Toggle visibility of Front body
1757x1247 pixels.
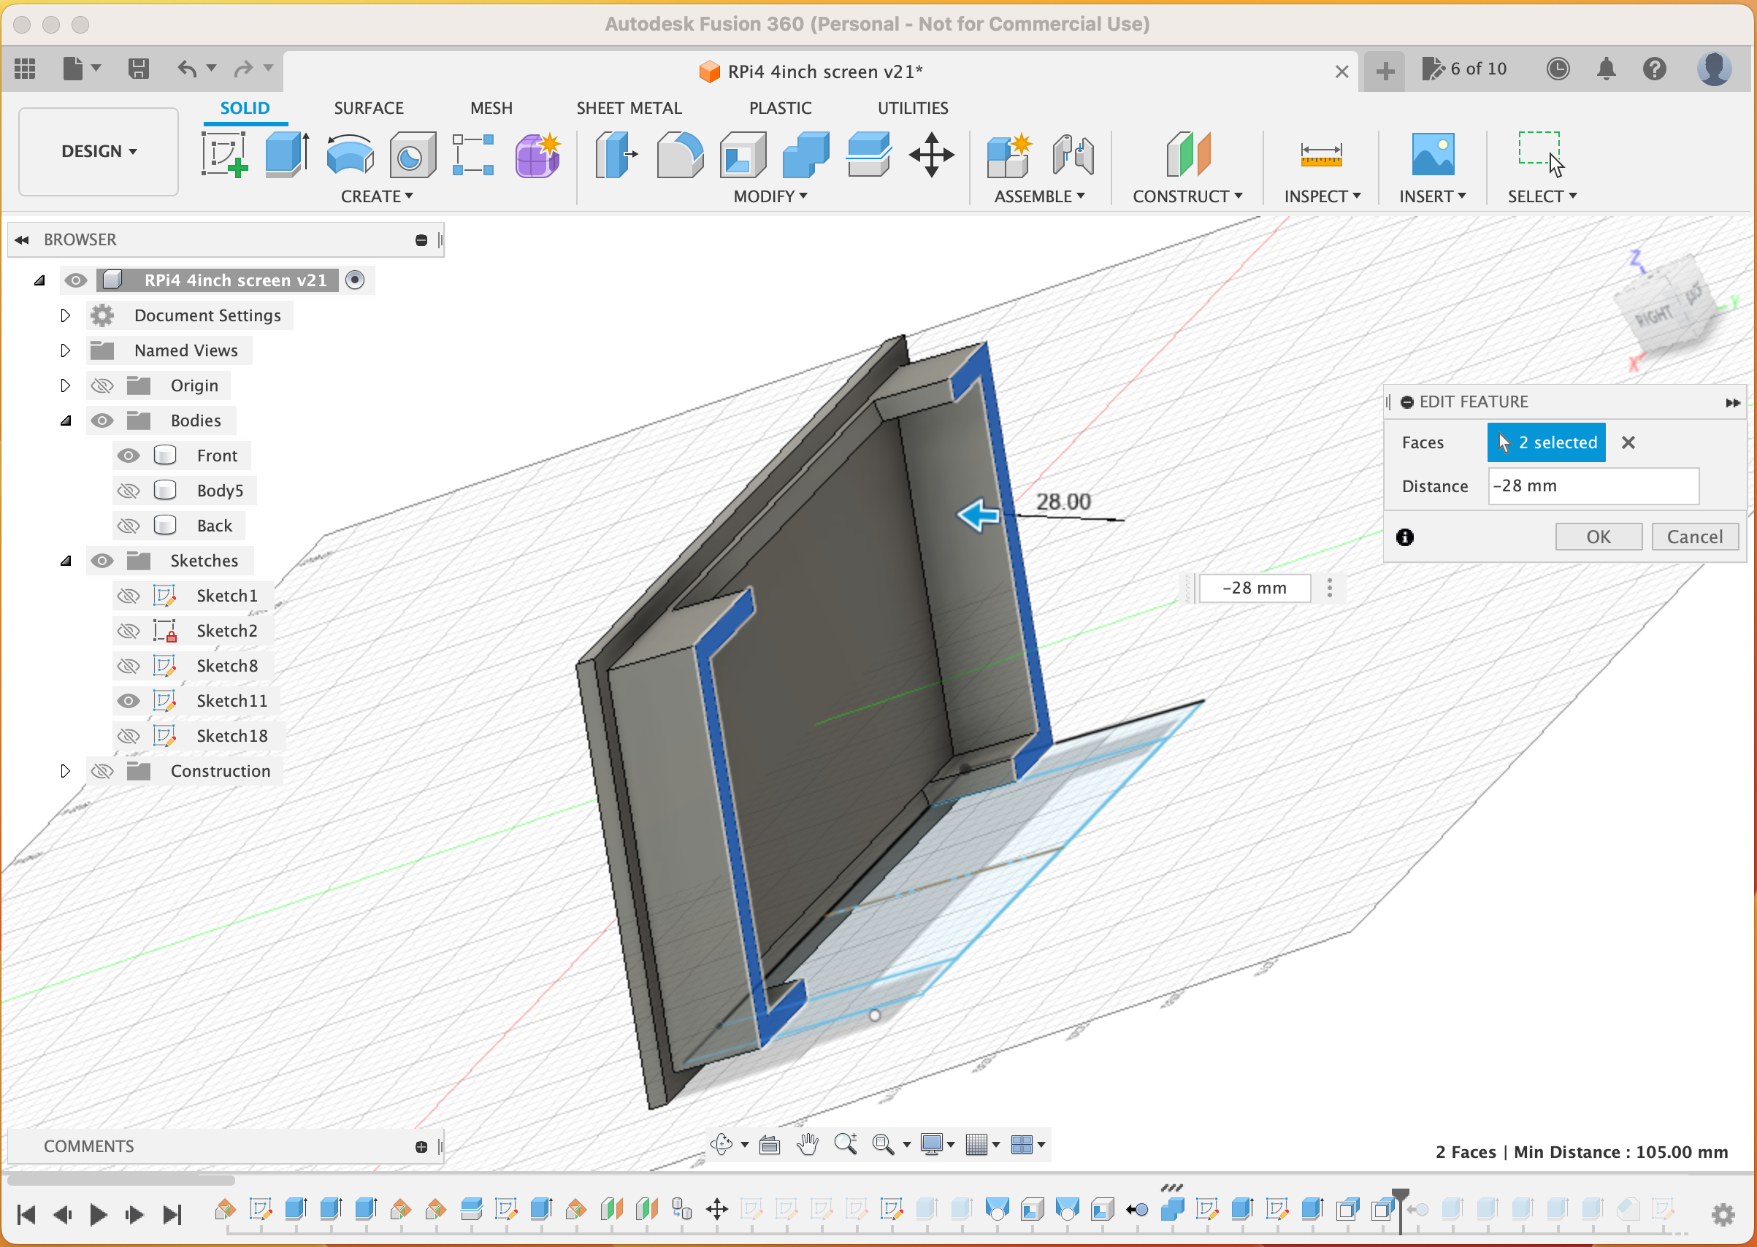127,455
